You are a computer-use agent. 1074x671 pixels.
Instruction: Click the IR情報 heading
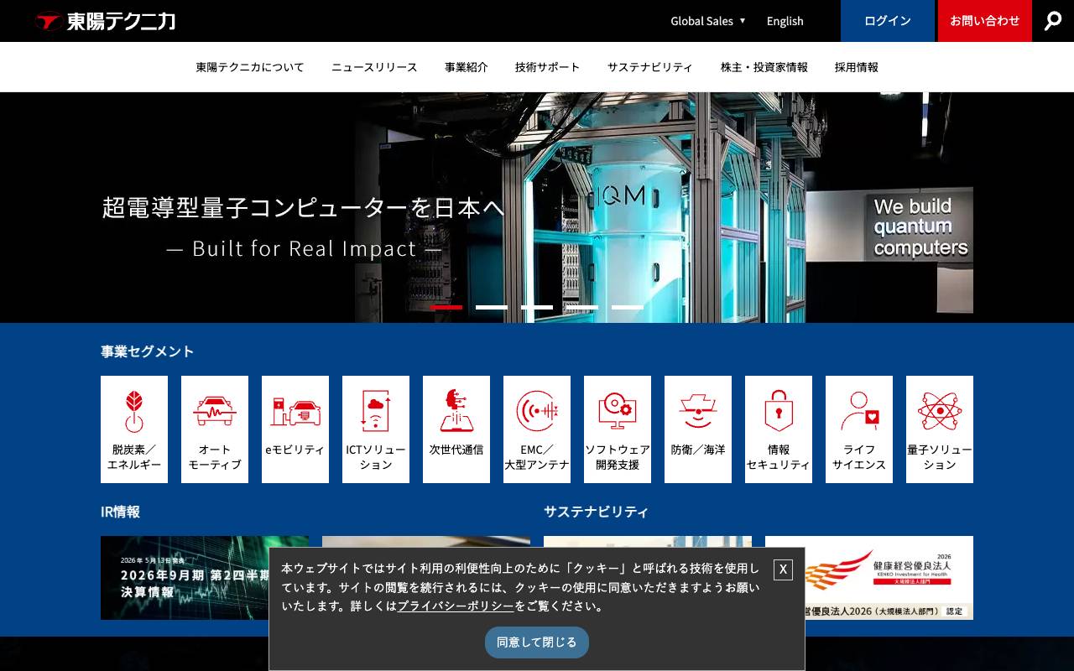(121, 512)
